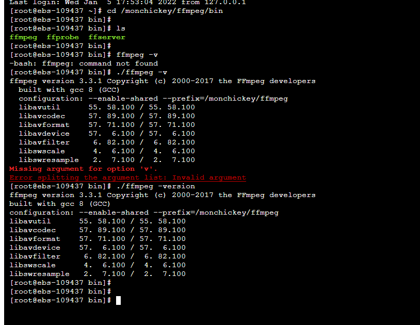Viewport: 420px width, 325px height.
Task: Click '-bash: ffmpeg: command not found' line
Action: pos(84,63)
